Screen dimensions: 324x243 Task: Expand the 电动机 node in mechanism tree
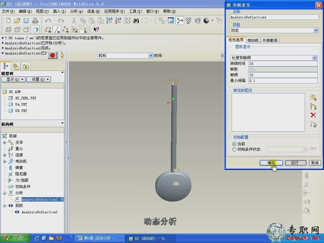(x=4, y=161)
